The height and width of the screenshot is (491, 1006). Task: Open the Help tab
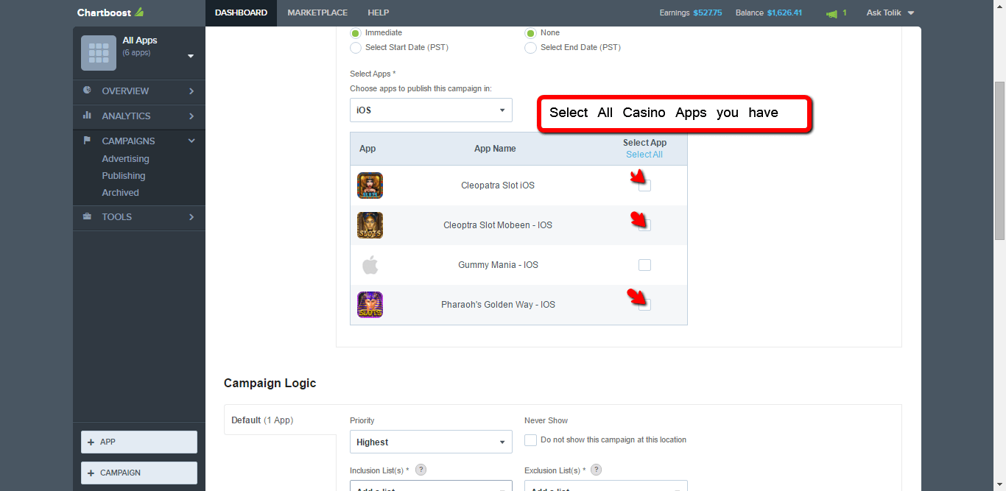(x=379, y=13)
